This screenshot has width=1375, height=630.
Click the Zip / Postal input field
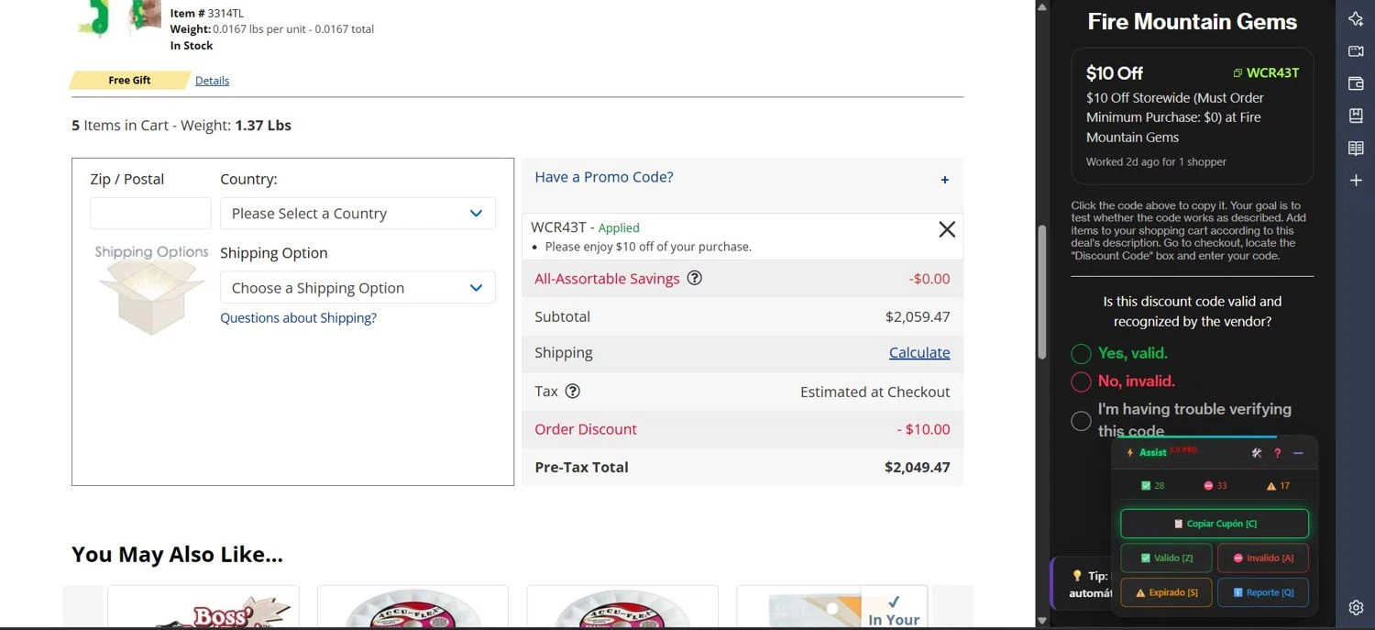click(150, 214)
